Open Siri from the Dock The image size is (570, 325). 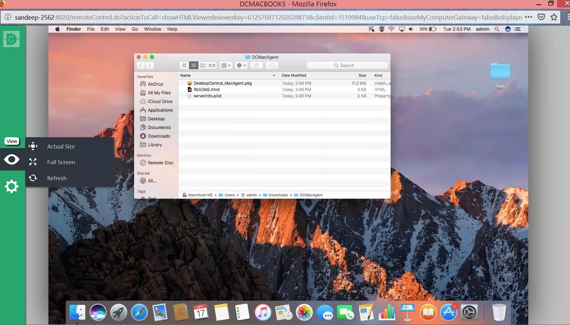tap(98, 312)
